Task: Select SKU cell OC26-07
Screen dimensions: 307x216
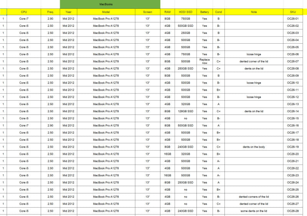Action: [x=293, y=61]
